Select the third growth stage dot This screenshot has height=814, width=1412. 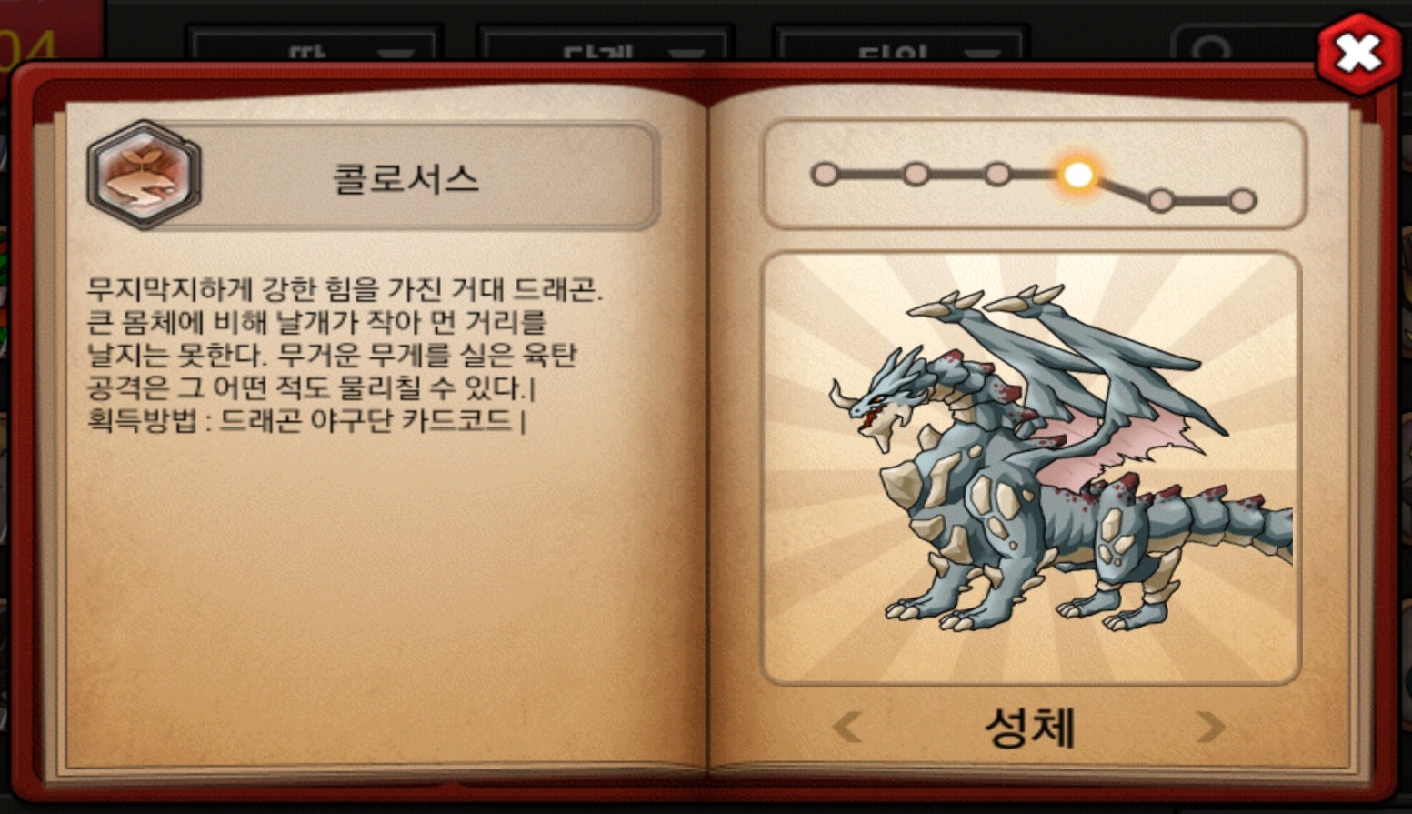997,174
